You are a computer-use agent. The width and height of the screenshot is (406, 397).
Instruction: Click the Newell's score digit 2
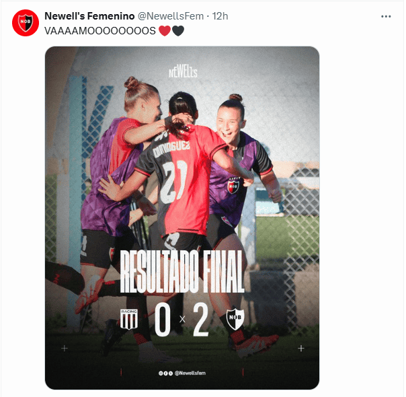(x=201, y=319)
